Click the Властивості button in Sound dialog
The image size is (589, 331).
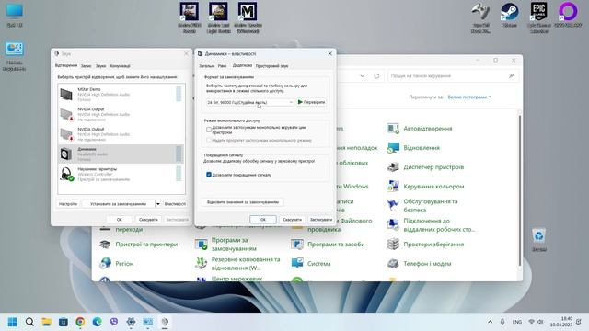[175, 204]
